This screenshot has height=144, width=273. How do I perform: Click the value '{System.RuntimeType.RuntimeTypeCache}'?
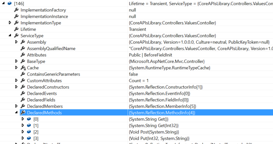pos(170,68)
